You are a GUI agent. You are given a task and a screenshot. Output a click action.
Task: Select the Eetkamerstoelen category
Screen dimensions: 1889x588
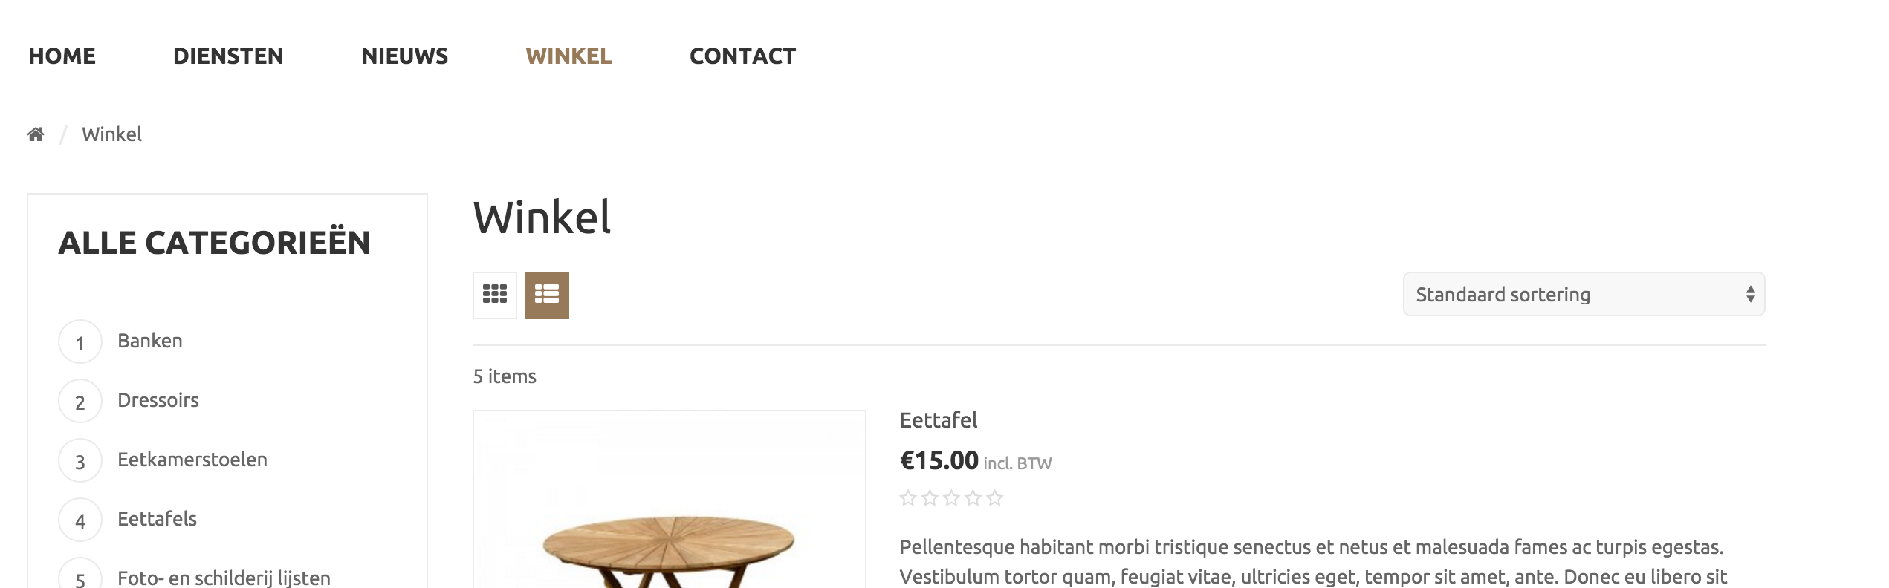point(192,460)
